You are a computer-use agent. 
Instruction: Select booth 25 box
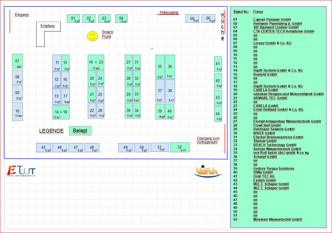[100, 95]
